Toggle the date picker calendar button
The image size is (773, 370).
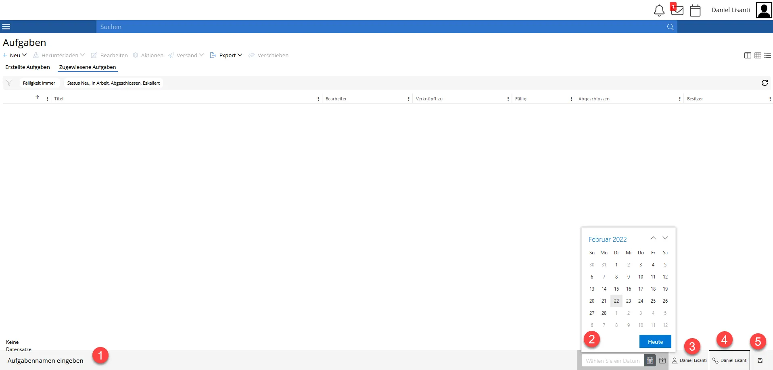(650, 360)
